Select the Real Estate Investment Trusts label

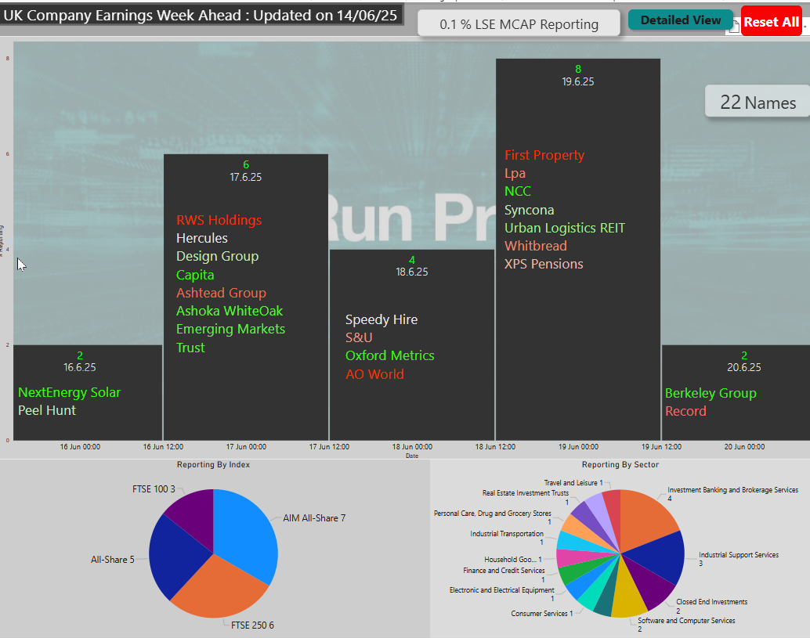[x=526, y=497]
